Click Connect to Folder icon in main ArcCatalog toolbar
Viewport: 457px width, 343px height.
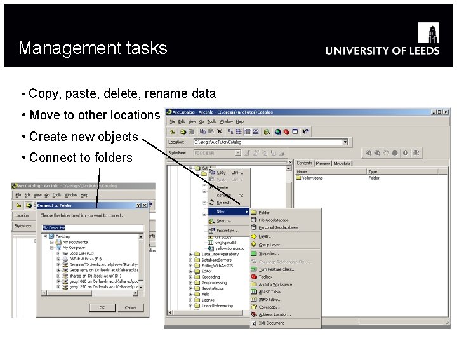(183, 132)
